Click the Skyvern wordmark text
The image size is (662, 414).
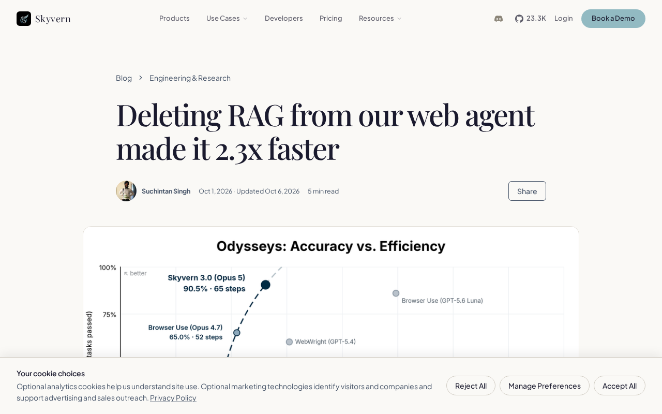click(x=53, y=19)
